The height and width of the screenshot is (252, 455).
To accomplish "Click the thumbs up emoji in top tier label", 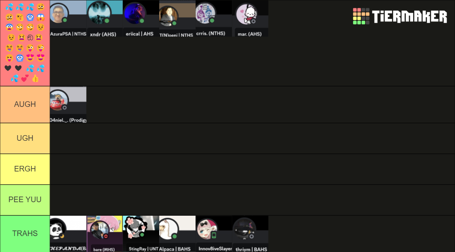I will point(36,79).
